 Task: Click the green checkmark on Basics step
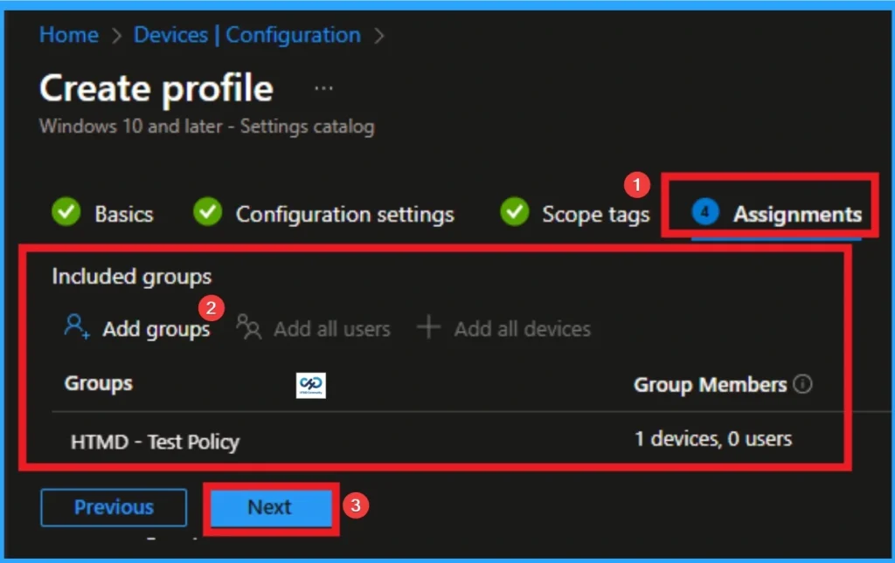[x=66, y=212]
